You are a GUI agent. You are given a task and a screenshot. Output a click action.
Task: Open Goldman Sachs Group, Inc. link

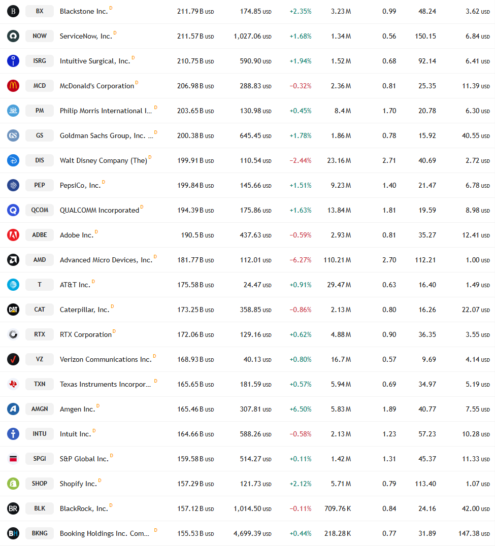[x=106, y=136]
